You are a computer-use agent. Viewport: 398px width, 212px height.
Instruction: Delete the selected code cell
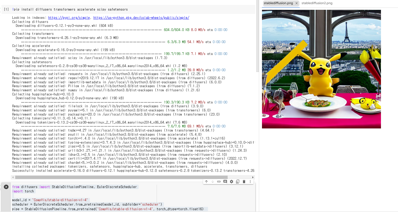click(x=244, y=182)
